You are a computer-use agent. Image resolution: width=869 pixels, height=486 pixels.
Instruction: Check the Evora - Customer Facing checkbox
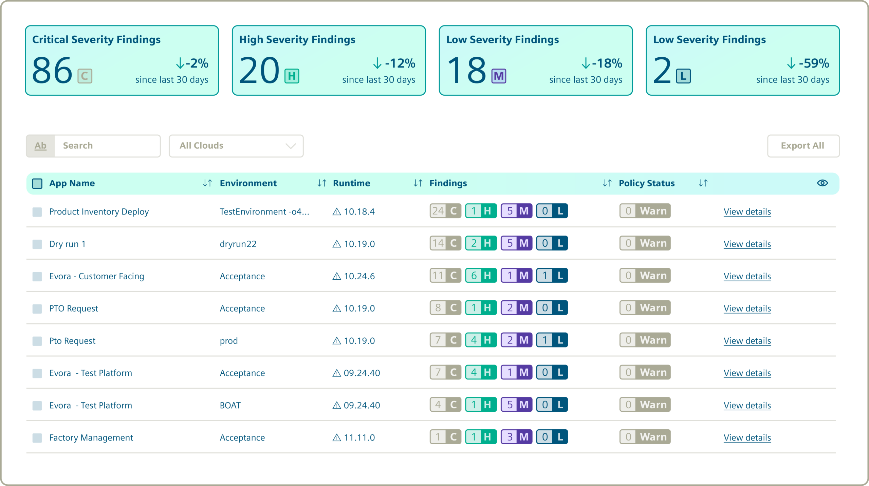(37, 277)
